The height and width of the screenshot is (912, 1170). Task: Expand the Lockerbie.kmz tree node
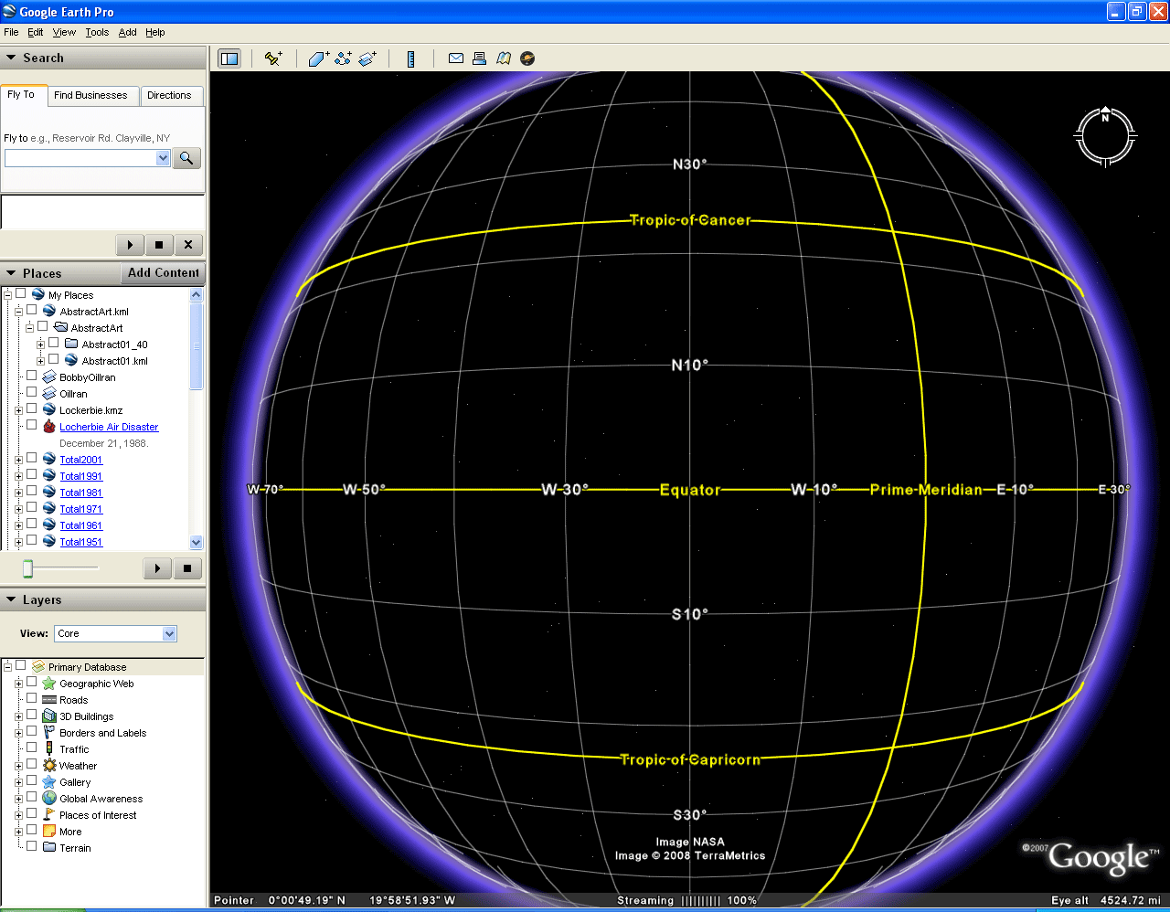[x=18, y=410]
